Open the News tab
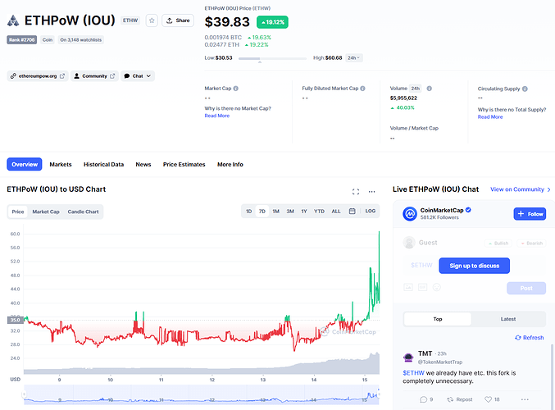The image size is (555, 410). tap(143, 164)
